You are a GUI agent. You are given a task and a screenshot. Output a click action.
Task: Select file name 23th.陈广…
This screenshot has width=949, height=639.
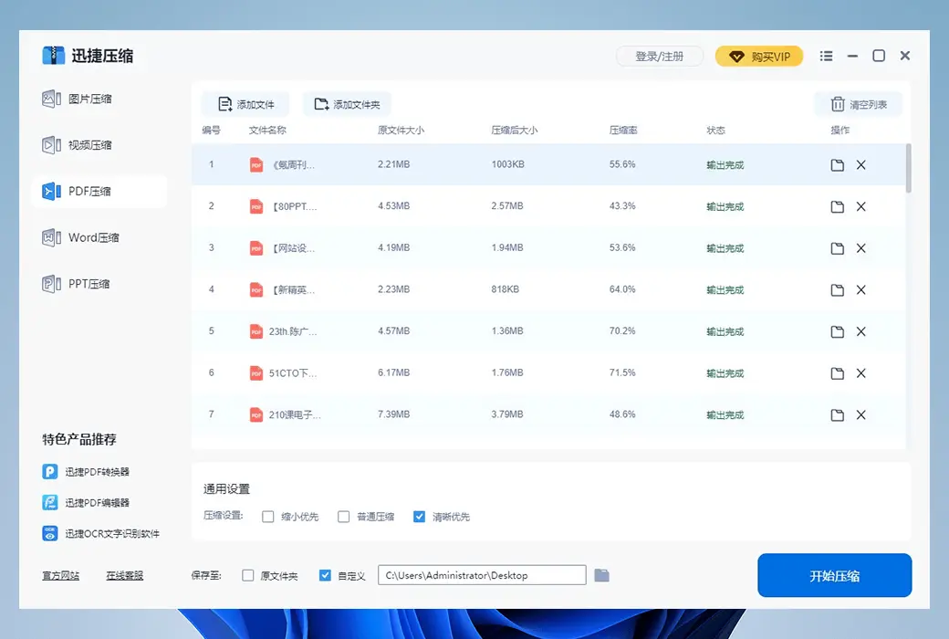tap(293, 331)
